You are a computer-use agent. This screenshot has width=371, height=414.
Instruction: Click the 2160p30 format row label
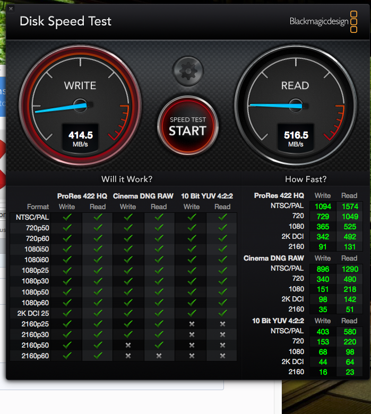pos(35,334)
